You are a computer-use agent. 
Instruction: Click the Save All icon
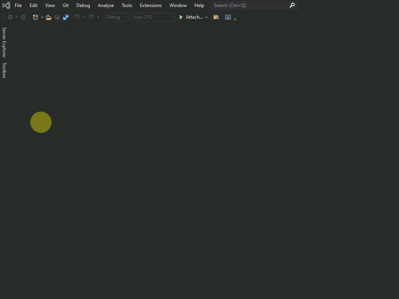[65, 17]
